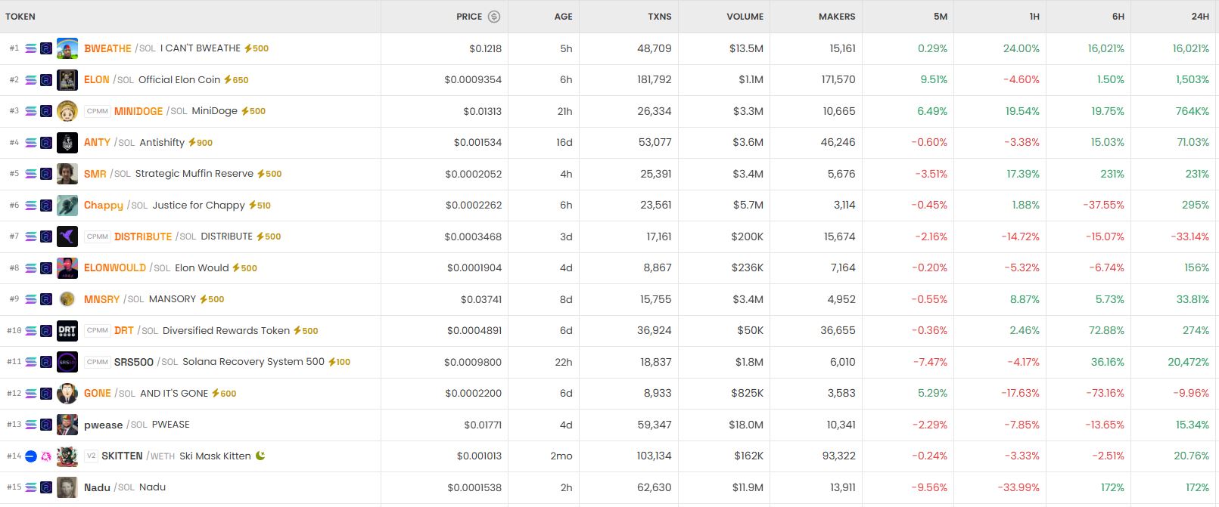Sort by the AGE column header

[563, 17]
